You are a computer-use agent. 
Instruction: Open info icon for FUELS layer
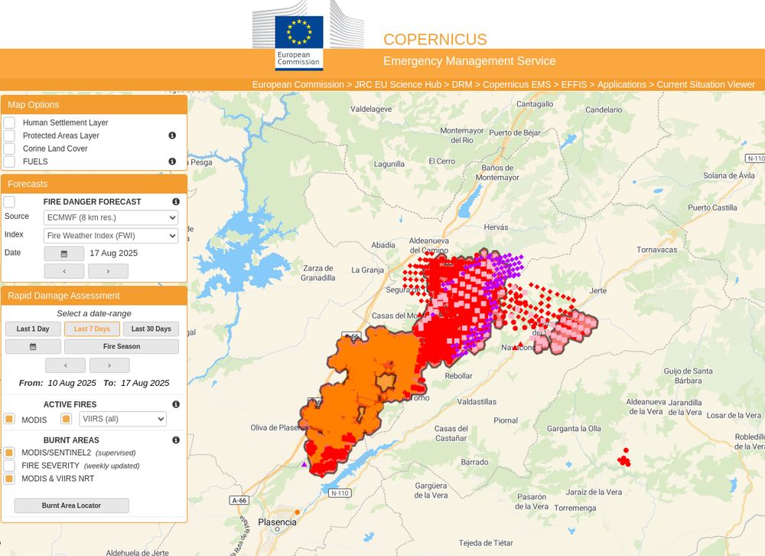[x=172, y=162]
